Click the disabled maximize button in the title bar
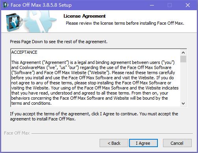The width and height of the screenshot is (198, 153). pyautogui.click(x=170, y=5)
